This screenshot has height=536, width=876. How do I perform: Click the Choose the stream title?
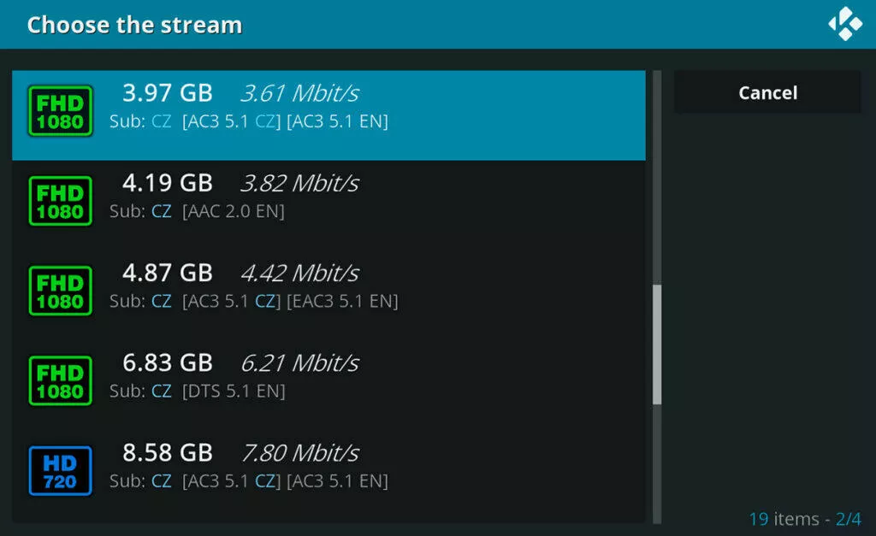(x=134, y=25)
